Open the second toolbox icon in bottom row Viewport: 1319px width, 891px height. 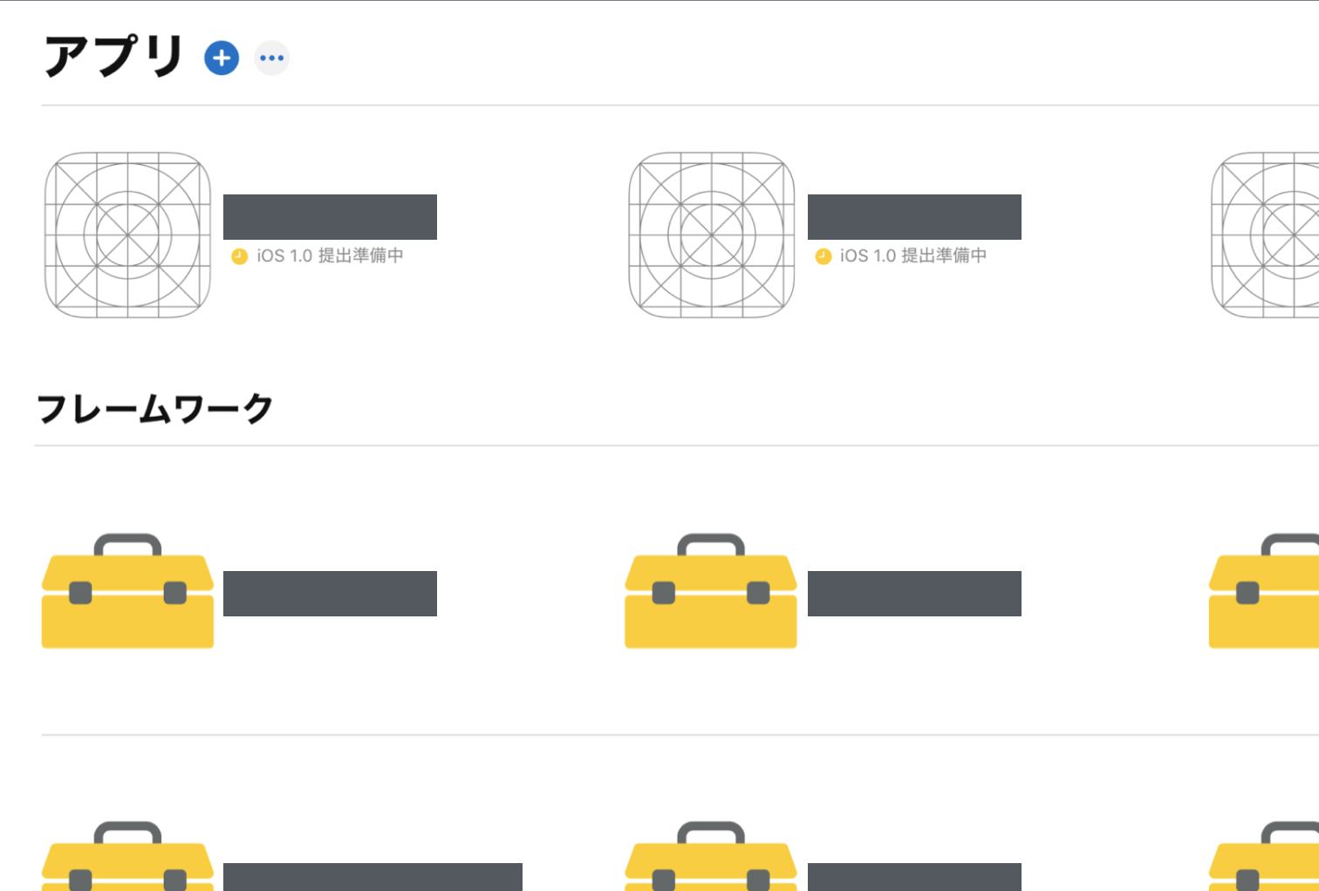711,856
